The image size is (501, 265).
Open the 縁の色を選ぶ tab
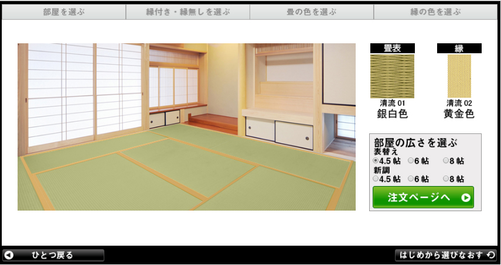click(435, 12)
